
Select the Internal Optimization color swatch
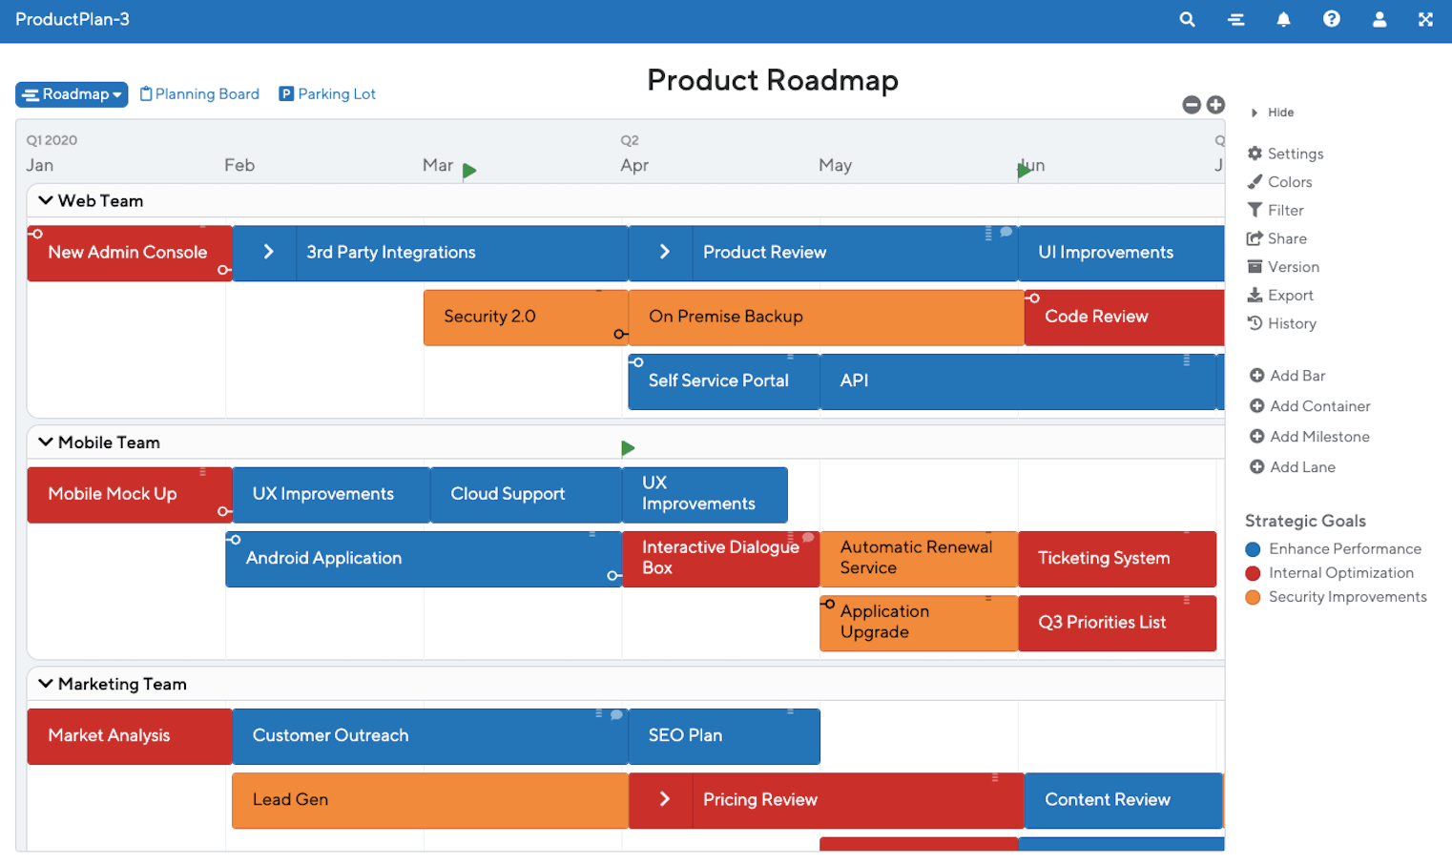(x=1252, y=573)
